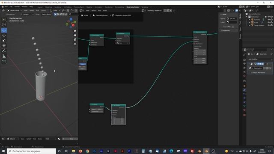Select the Camera row in outliner

point(257,20)
